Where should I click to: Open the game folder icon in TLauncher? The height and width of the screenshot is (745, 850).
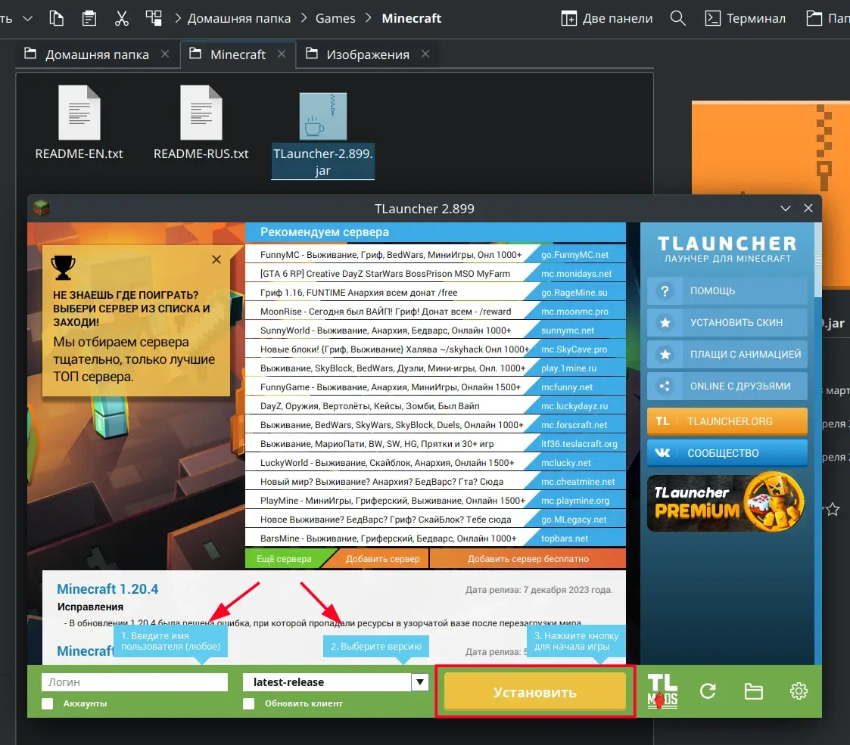754,691
